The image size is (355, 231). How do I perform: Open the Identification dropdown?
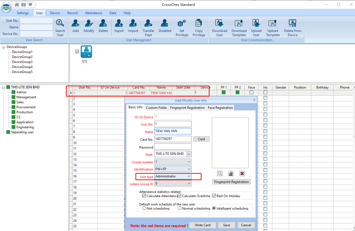pos(189,169)
